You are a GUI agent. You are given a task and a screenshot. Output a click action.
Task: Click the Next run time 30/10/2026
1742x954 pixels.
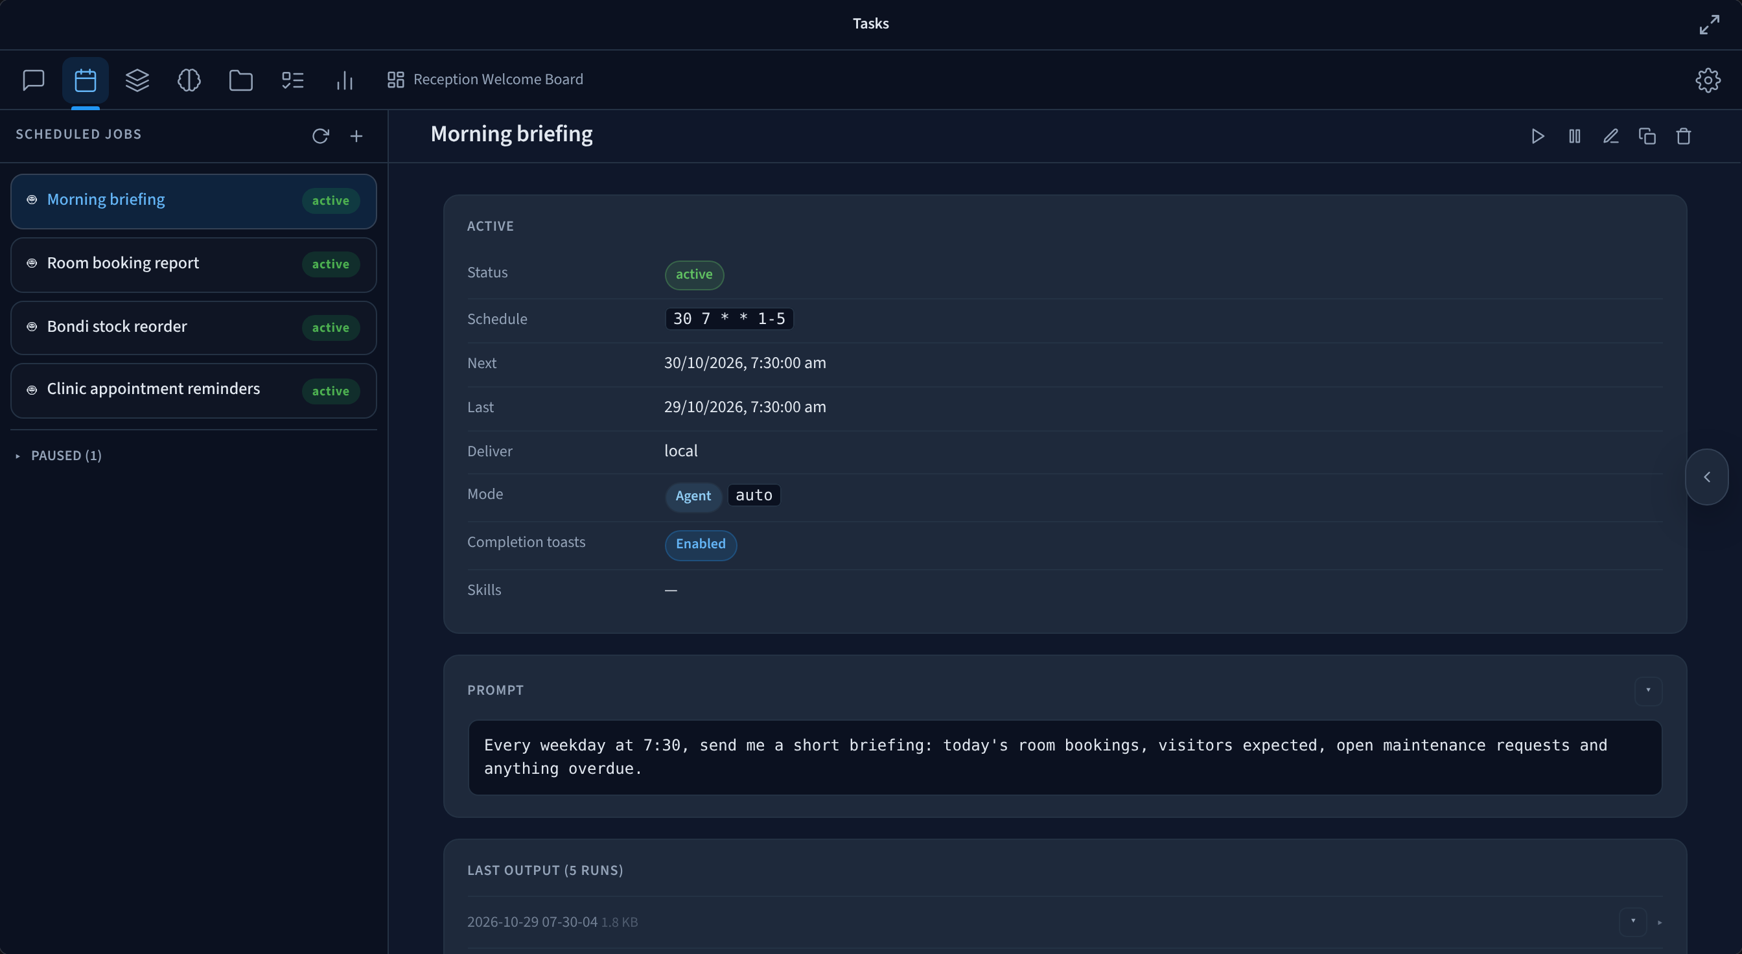click(x=745, y=363)
